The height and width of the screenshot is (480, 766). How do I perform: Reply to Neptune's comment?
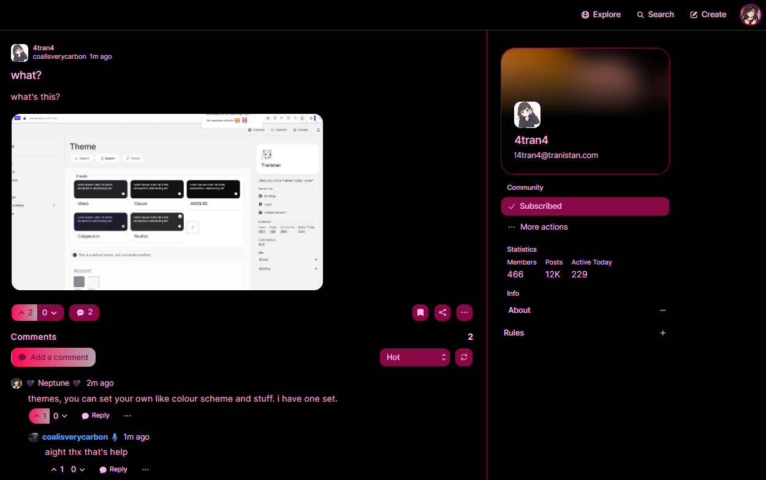[x=96, y=416]
